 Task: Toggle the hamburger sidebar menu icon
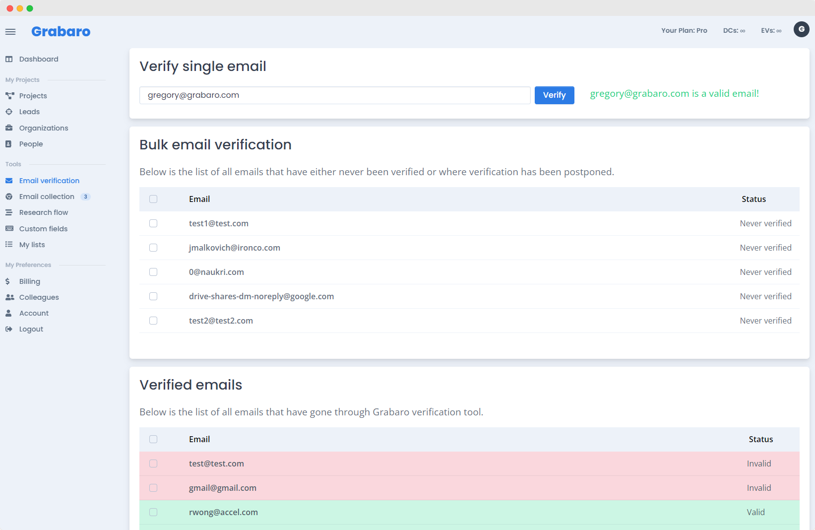click(x=10, y=32)
